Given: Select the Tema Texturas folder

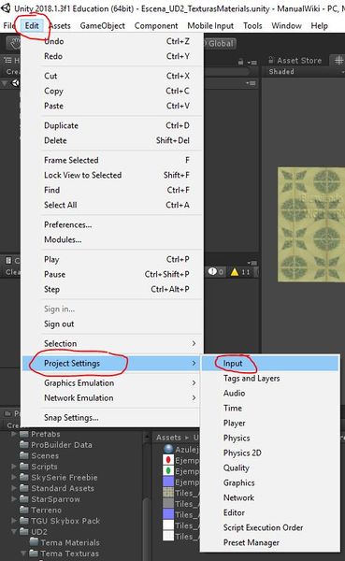Looking at the screenshot, I should pyautogui.click(x=69, y=554).
